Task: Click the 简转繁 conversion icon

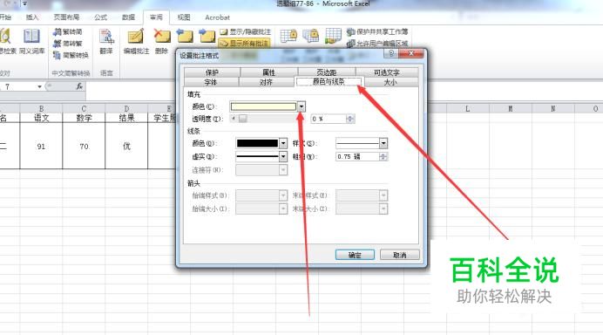Action: (58, 44)
